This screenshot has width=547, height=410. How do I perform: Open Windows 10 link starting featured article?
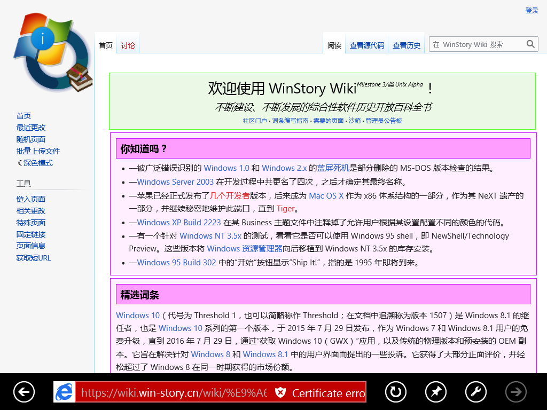click(138, 316)
